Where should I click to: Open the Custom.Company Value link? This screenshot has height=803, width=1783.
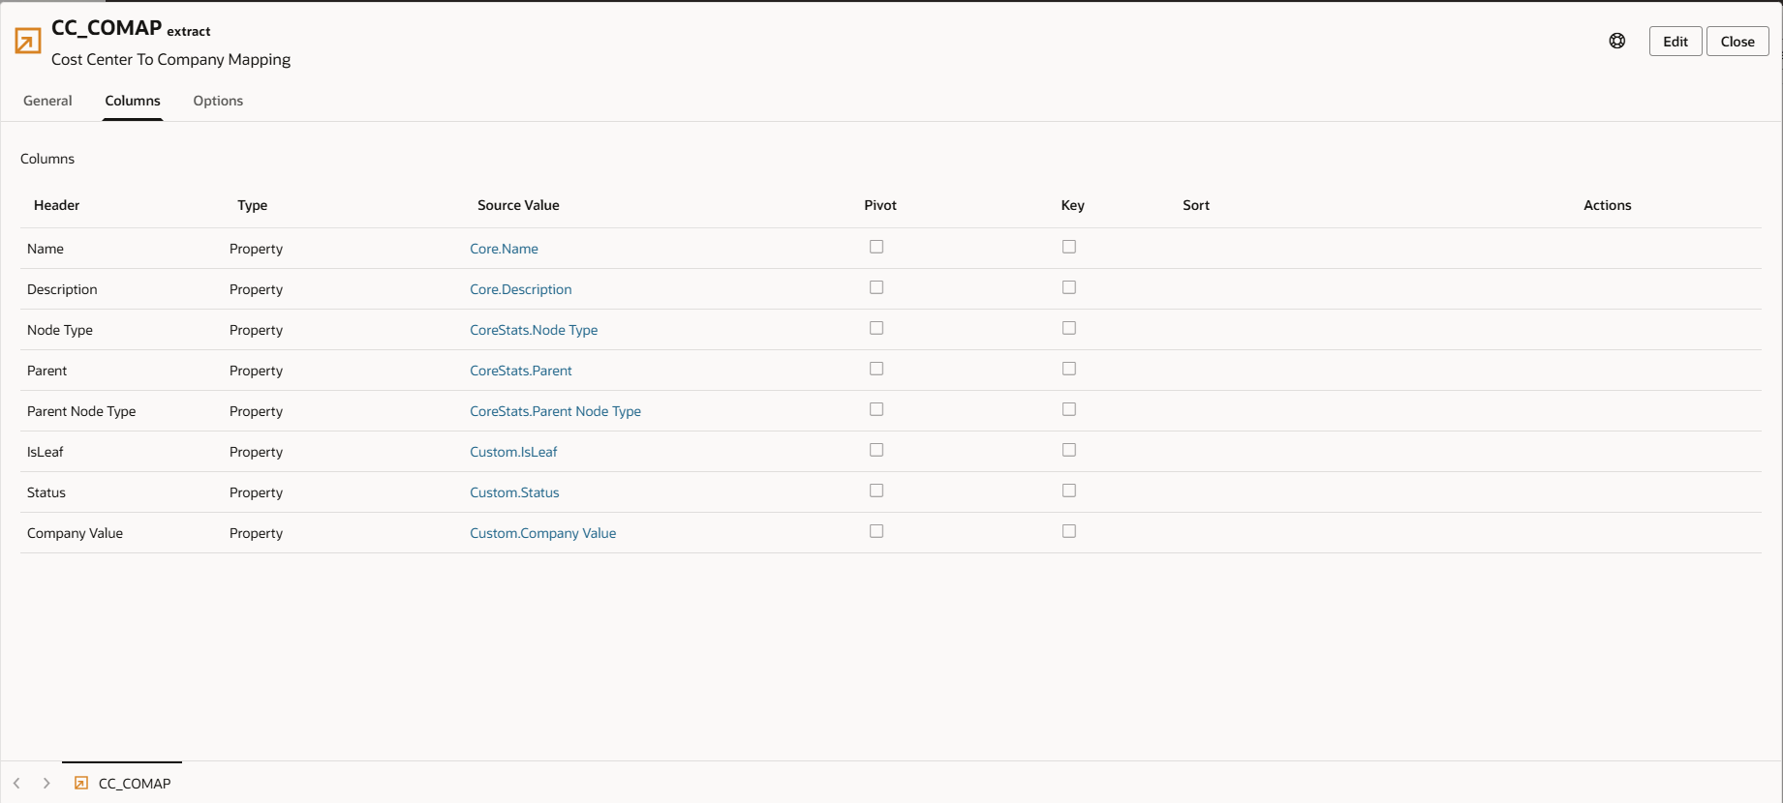[x=543, y=533]
